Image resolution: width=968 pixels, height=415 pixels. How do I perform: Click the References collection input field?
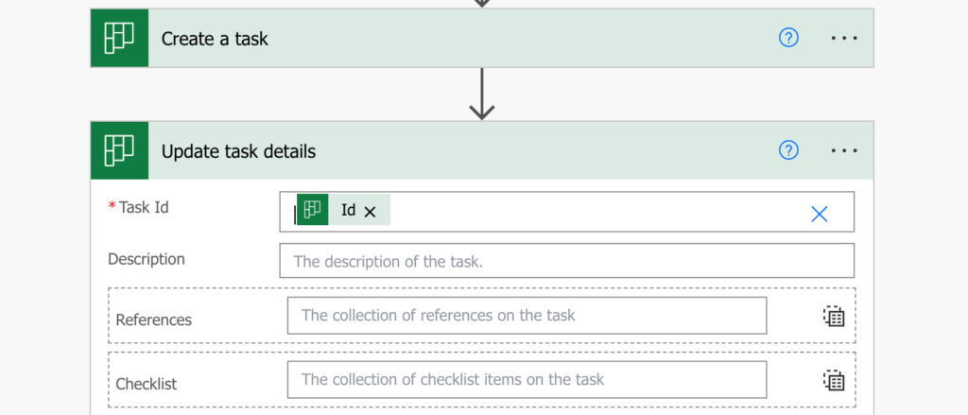click(x=527, y=316)
